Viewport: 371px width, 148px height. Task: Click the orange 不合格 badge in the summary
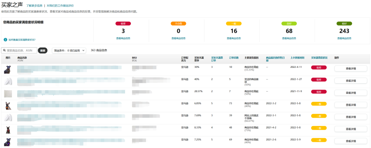pyautogui.click(x=178, y=24)
